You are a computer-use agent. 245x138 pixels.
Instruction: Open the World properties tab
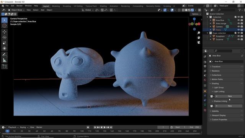(x=205, y=80)
